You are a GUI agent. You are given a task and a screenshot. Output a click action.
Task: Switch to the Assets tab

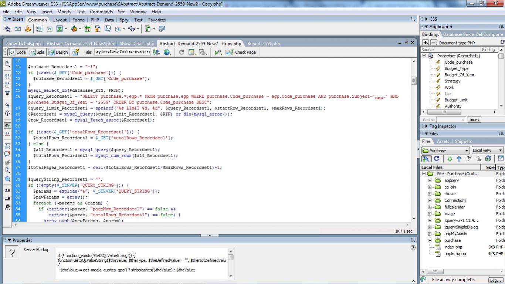(x=443, y=141)
